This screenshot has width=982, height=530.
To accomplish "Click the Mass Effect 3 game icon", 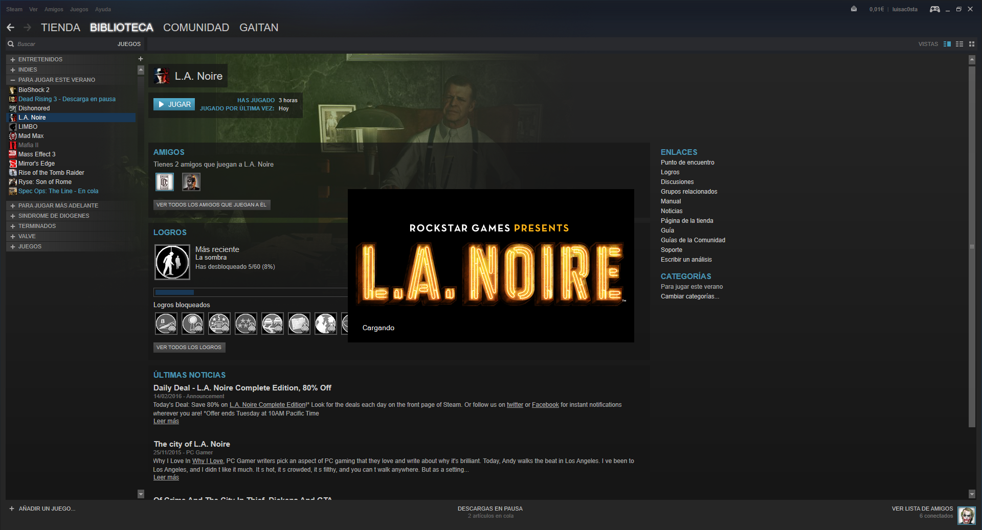I will pyautogui.click(x=13, y=154).
